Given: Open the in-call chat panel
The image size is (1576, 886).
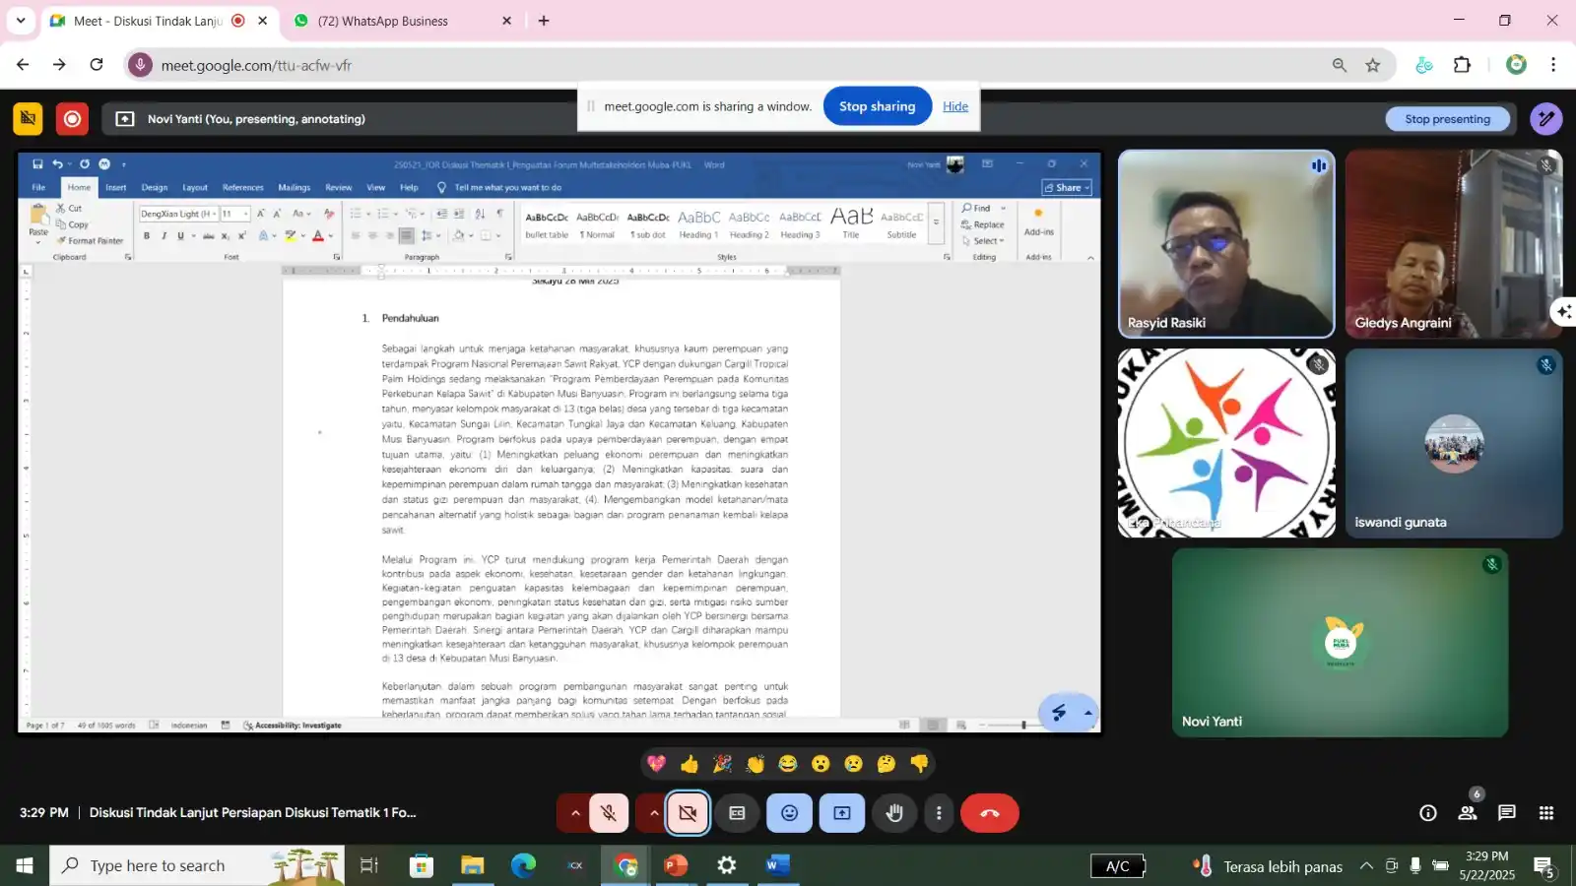Looking at the screenshot, I should pos(1507,813).
